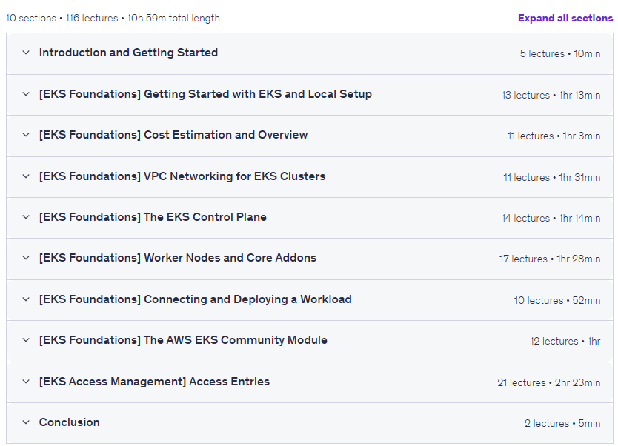Select the Worker Nodes and Core Addons title
Image resolution: width=618 pixels, height=446 pixels.
178,258
